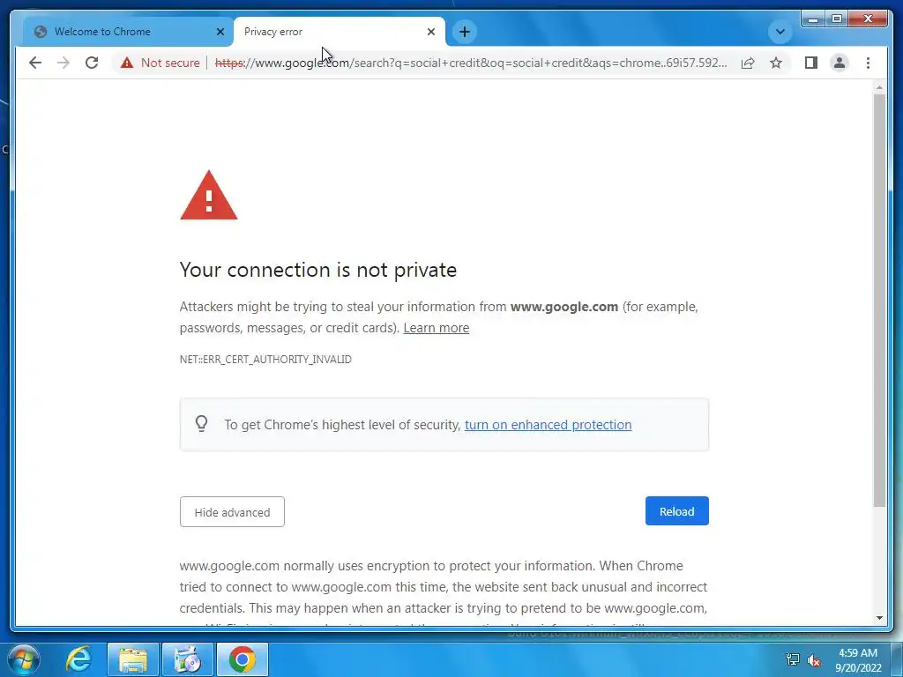
Task: Click the Not secure warning triangle
Action: point(127,63)
